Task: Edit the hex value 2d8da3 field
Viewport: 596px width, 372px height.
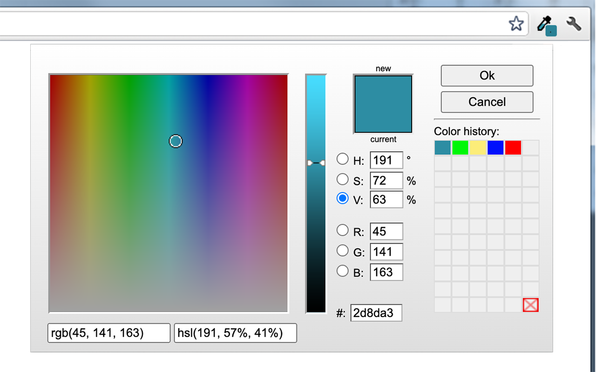Action: click(376, 312)
